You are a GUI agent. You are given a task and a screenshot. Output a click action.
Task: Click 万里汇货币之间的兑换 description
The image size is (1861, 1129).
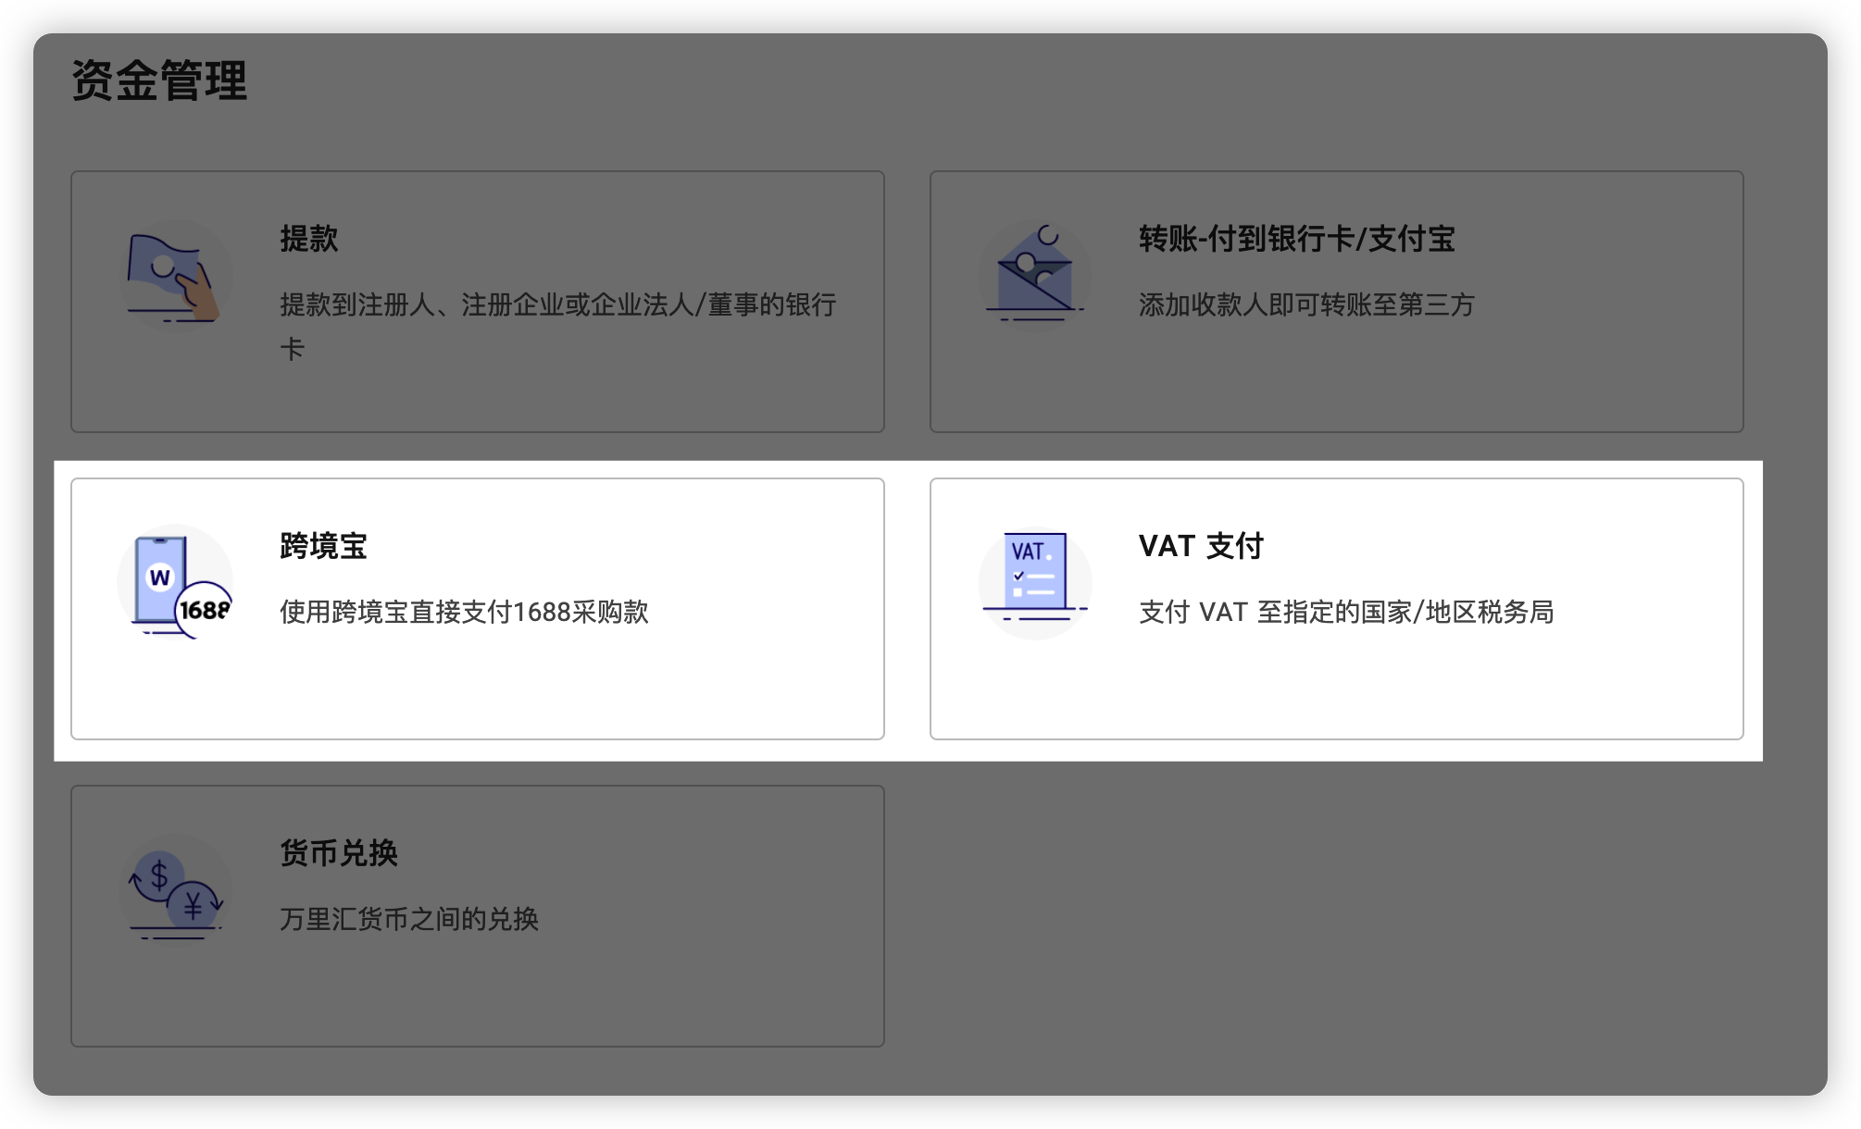408,919
